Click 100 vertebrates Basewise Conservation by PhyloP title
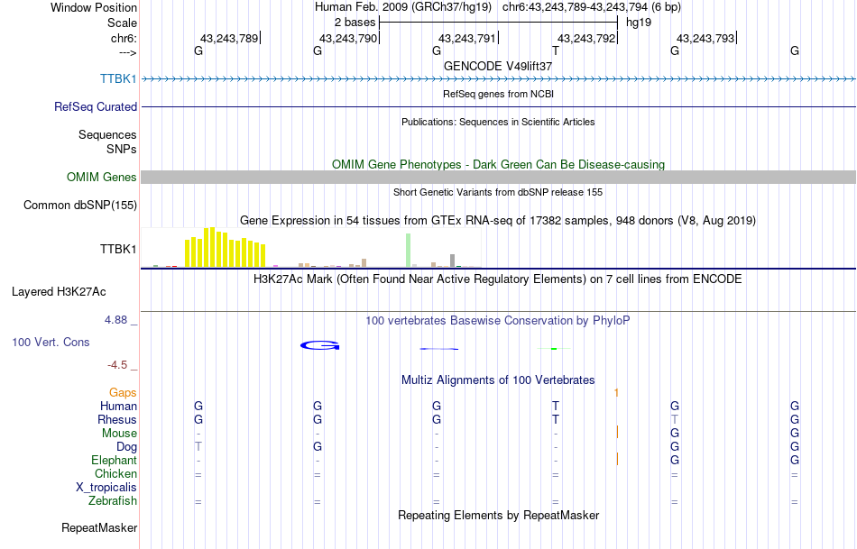 click(498, 321)
